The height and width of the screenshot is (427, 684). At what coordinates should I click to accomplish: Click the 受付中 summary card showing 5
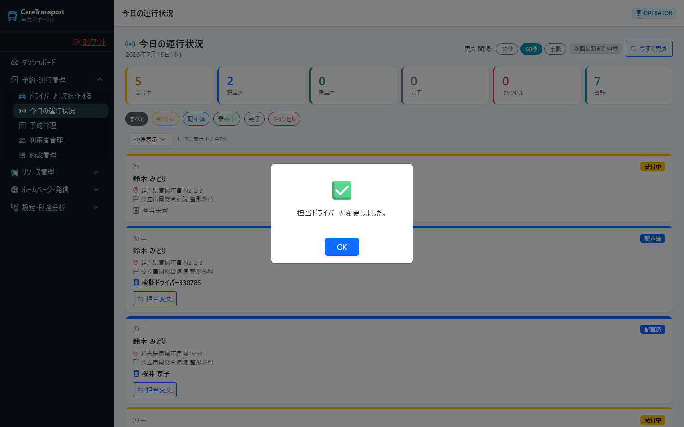170,85
